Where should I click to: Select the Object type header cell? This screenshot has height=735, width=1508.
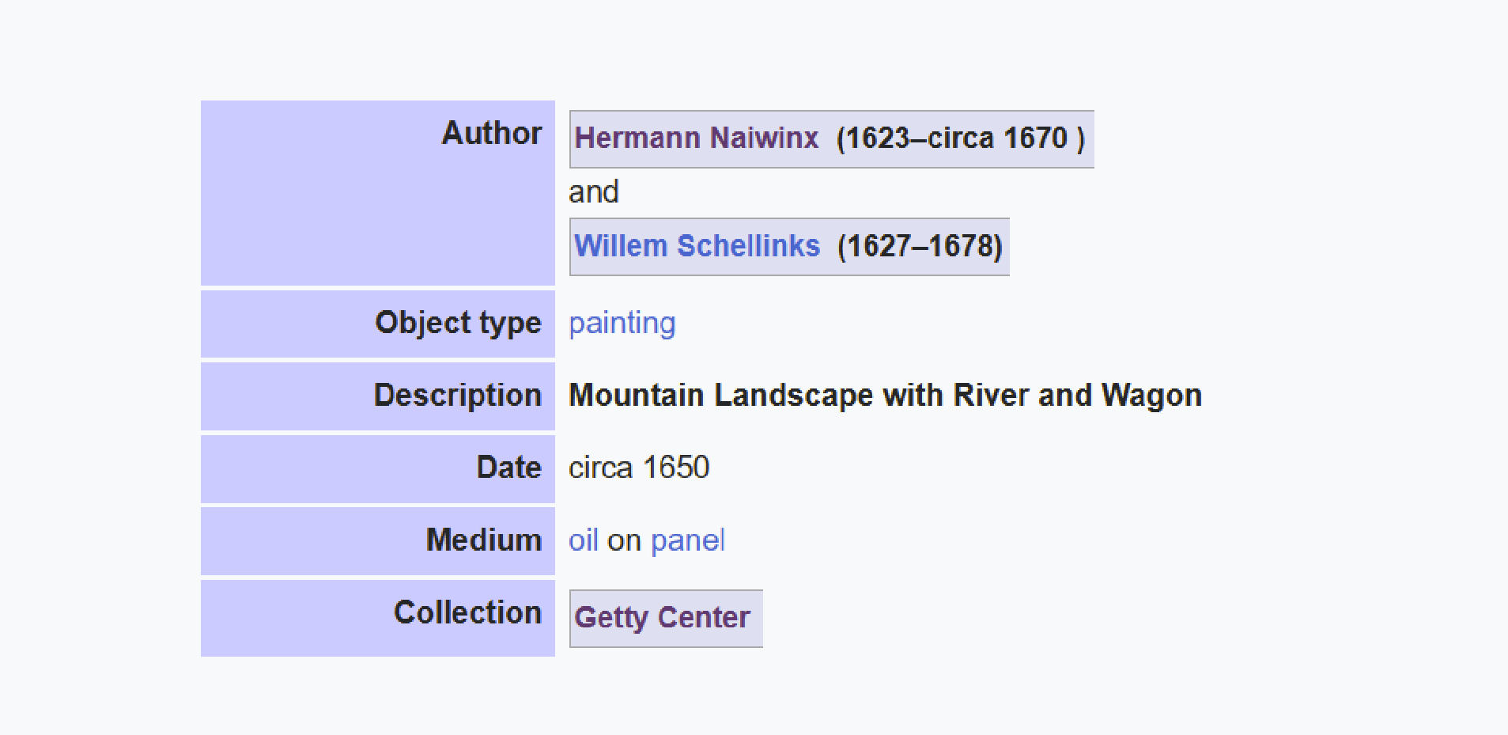(x=378, y=324)
